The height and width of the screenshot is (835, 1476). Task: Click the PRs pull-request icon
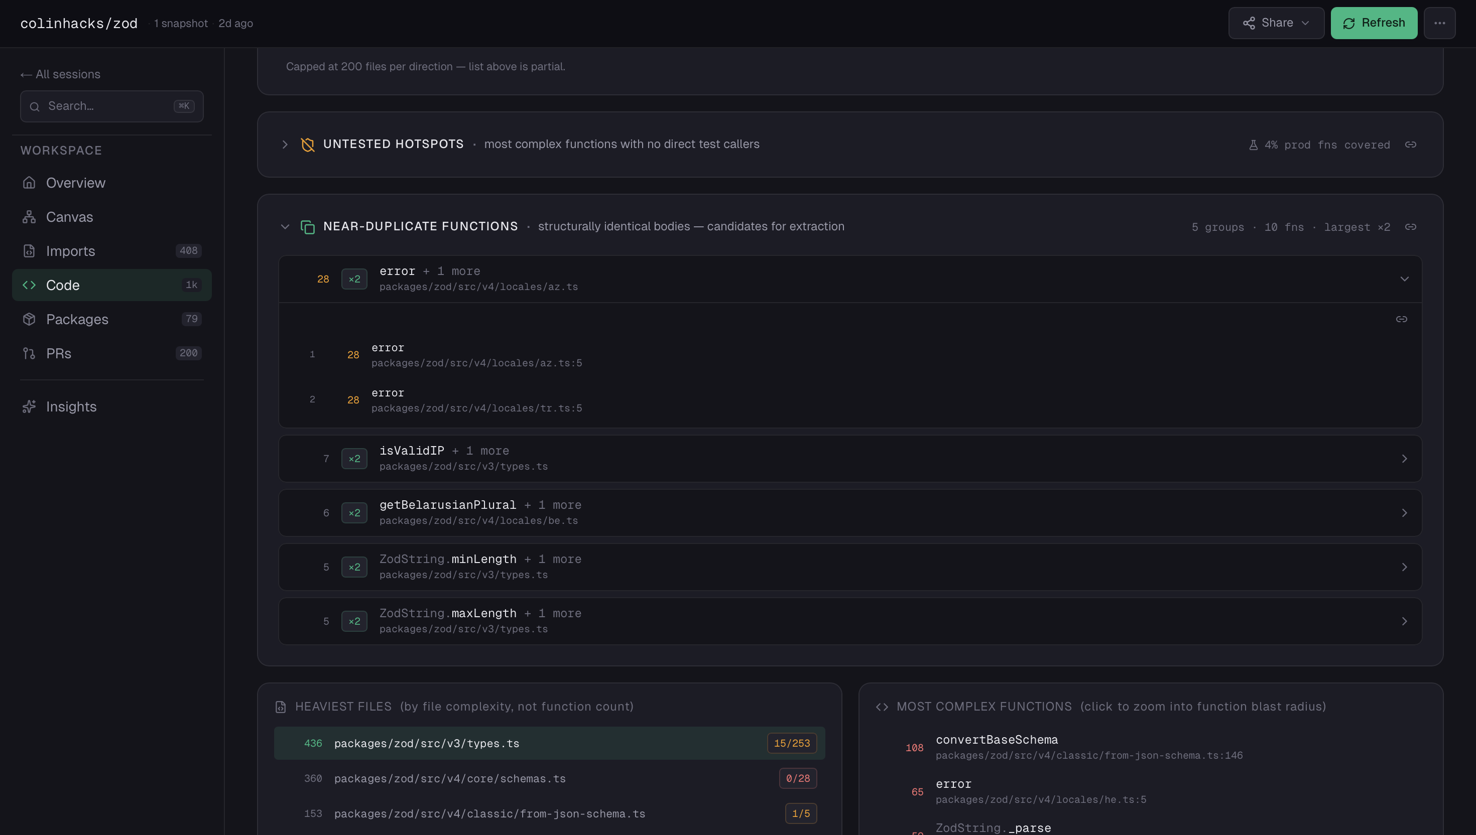(29, 353)
